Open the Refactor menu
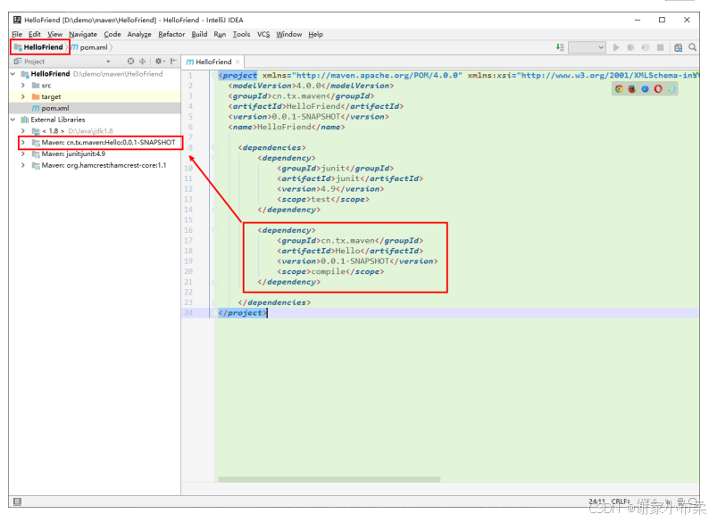 coord(171,34)
